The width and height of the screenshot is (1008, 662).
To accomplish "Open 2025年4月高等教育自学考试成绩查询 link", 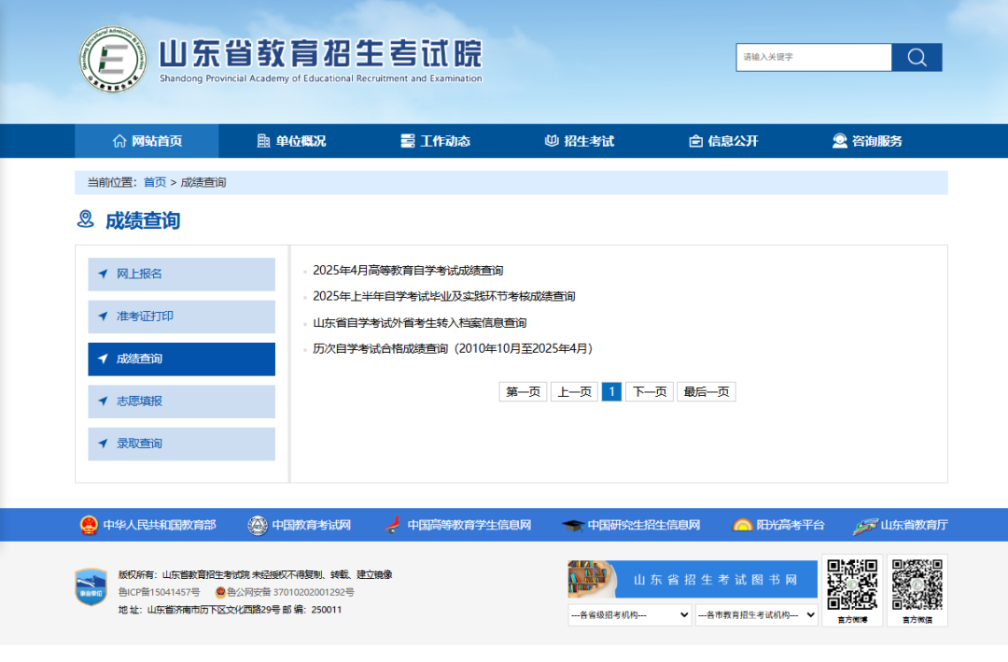I will click(x=408, y=270).
